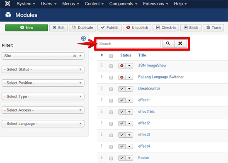Screen dimensions: 228x163
Task: Check the effect2 row checkbox
Action: point(111,124)
